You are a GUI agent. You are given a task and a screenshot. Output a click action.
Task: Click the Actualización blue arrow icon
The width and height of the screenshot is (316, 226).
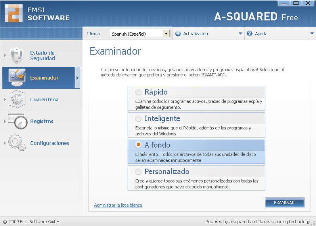[x=178, y=34]
